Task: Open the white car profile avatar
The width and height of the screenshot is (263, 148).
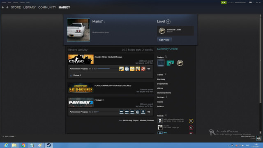Action: (x=78, y=30)
